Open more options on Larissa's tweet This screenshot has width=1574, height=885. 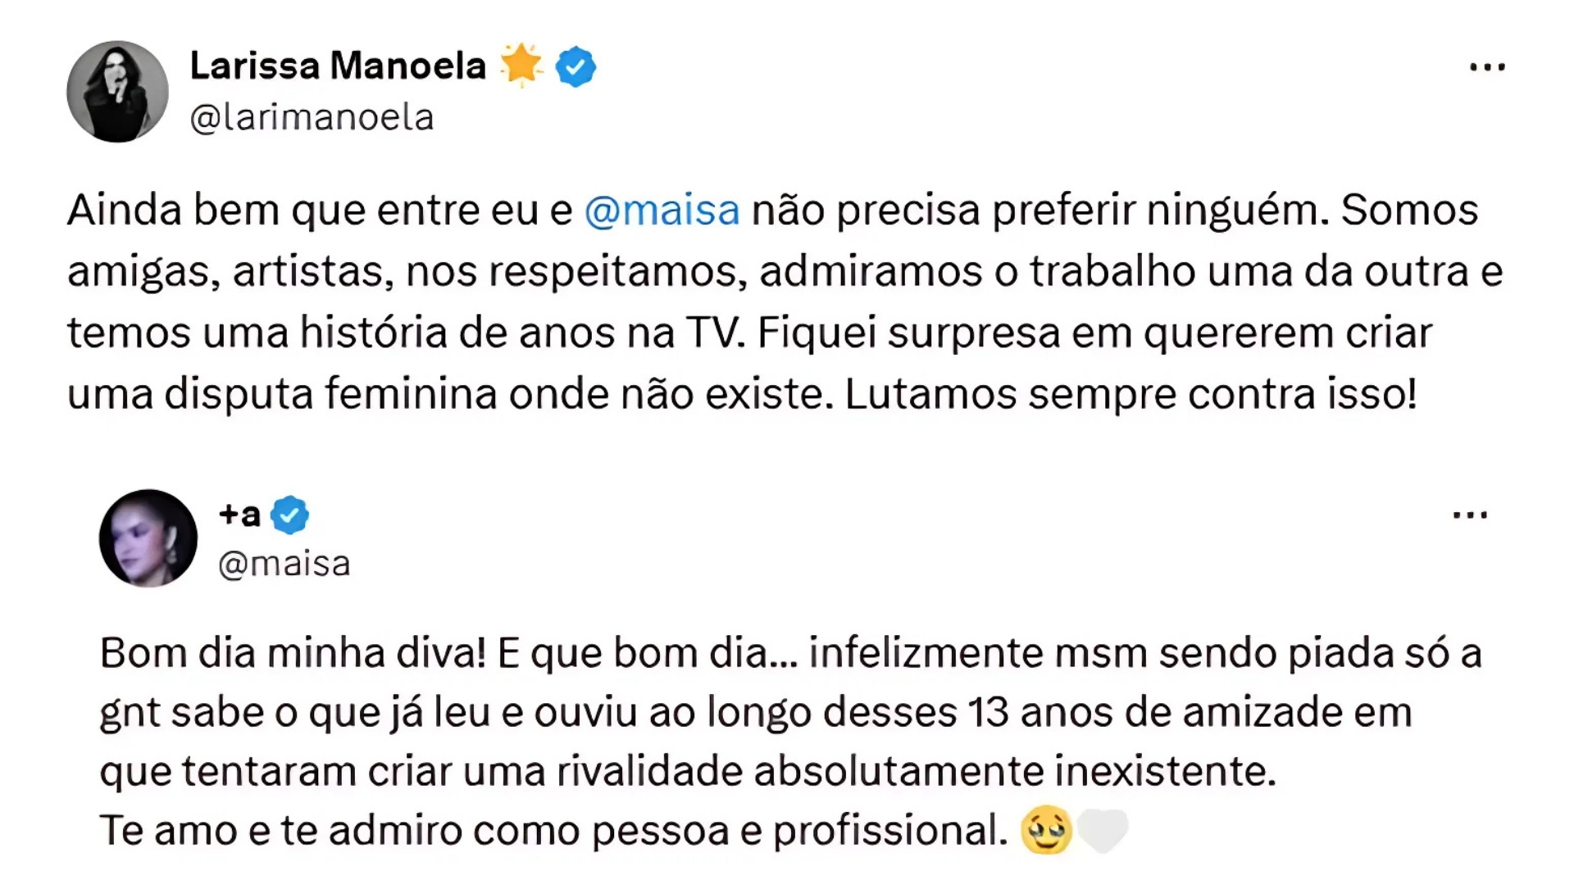1487,68
